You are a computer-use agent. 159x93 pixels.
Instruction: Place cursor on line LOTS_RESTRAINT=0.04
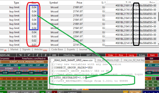point(70,78)
